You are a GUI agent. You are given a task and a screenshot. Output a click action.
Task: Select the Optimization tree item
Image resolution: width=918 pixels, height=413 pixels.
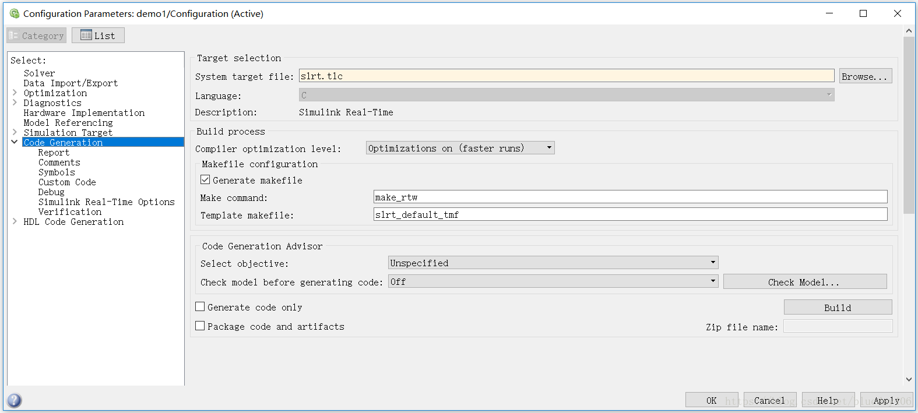[55, 93]
